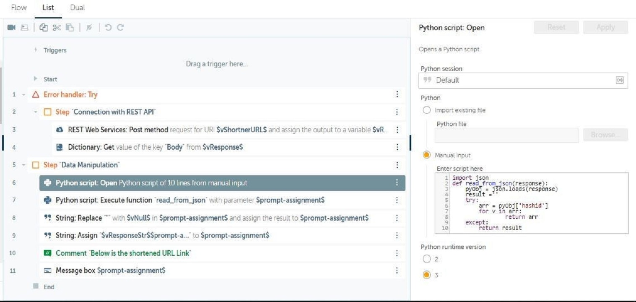Click the redo arrow icon

[120, 28]
